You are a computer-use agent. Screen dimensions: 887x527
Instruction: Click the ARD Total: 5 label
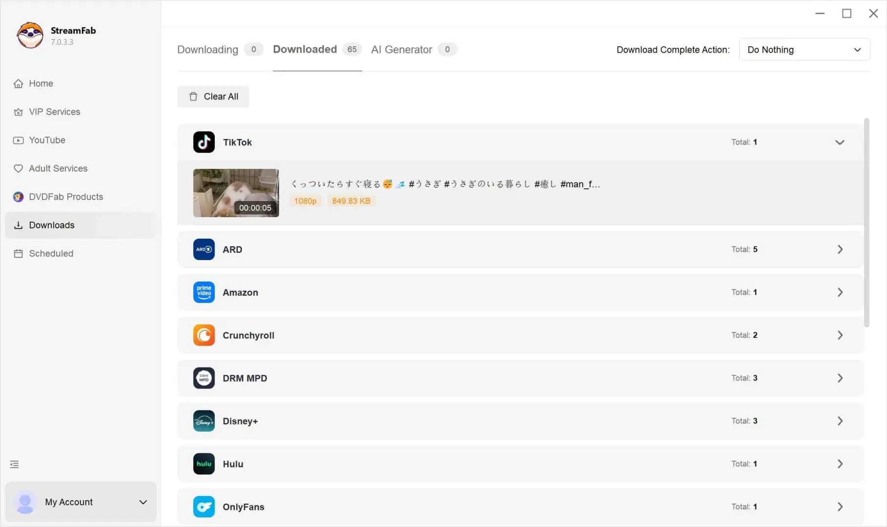[x=745, y=249]
